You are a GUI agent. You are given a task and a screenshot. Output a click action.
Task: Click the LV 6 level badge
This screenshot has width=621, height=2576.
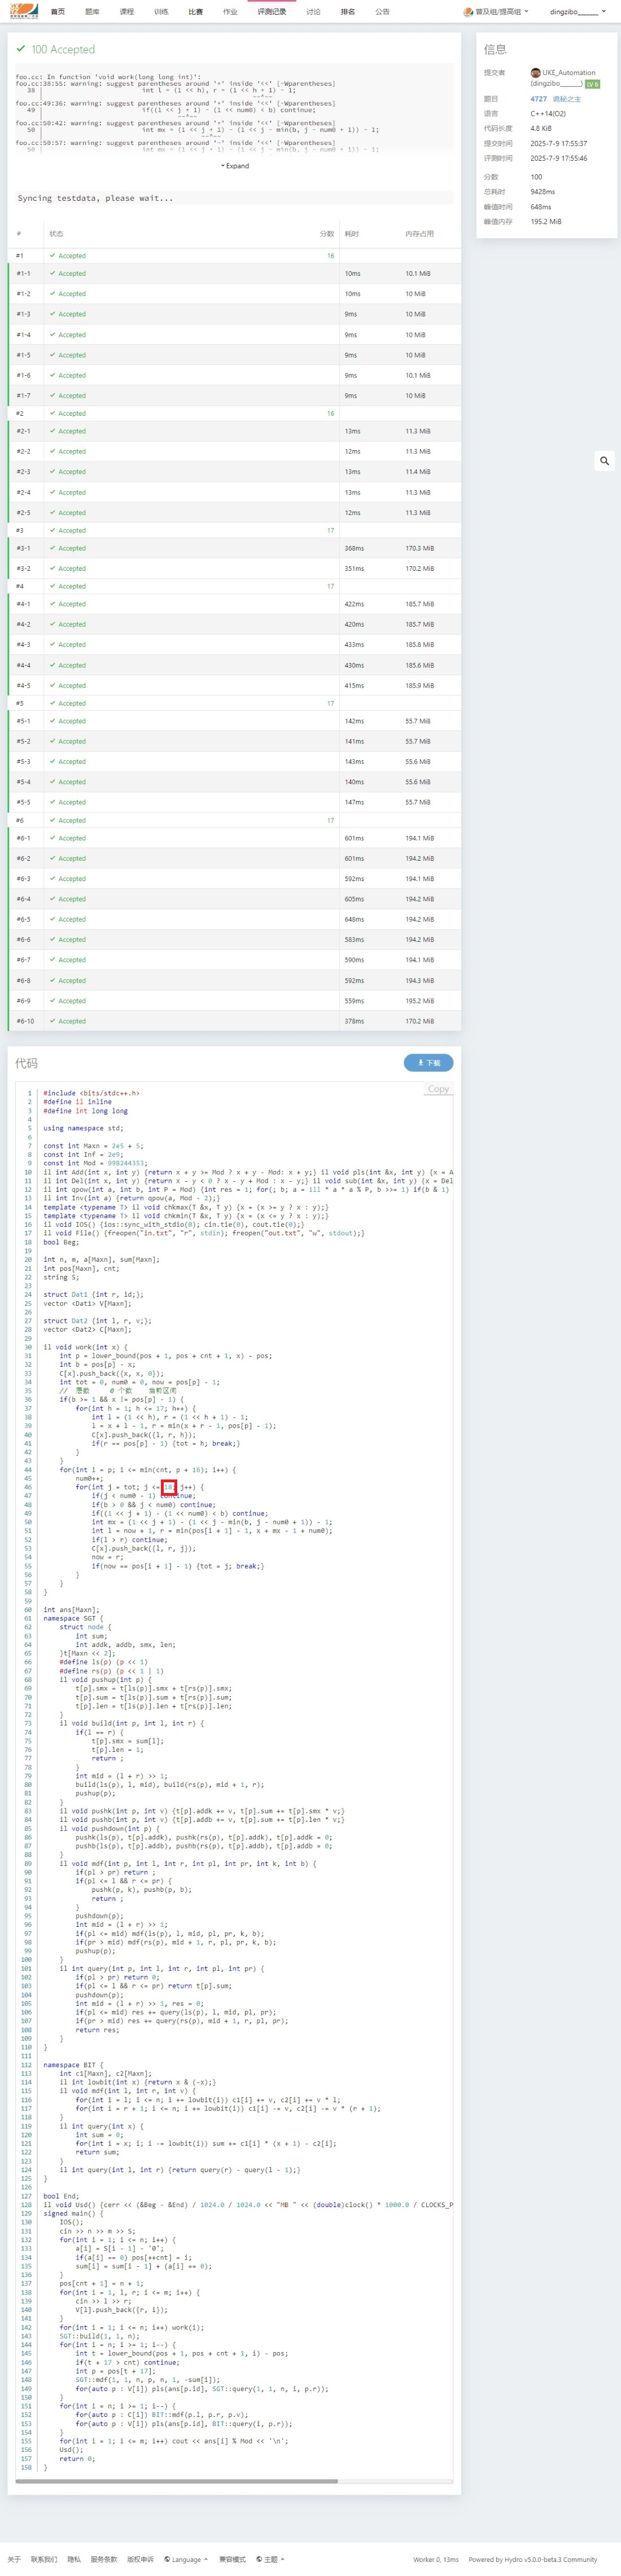point(592,84)
